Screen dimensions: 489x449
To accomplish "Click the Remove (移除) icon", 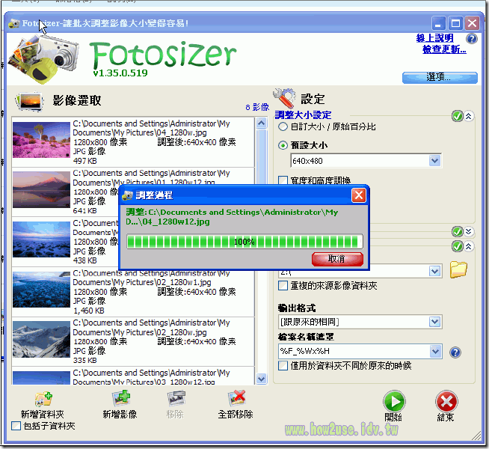I will point(176,399).
